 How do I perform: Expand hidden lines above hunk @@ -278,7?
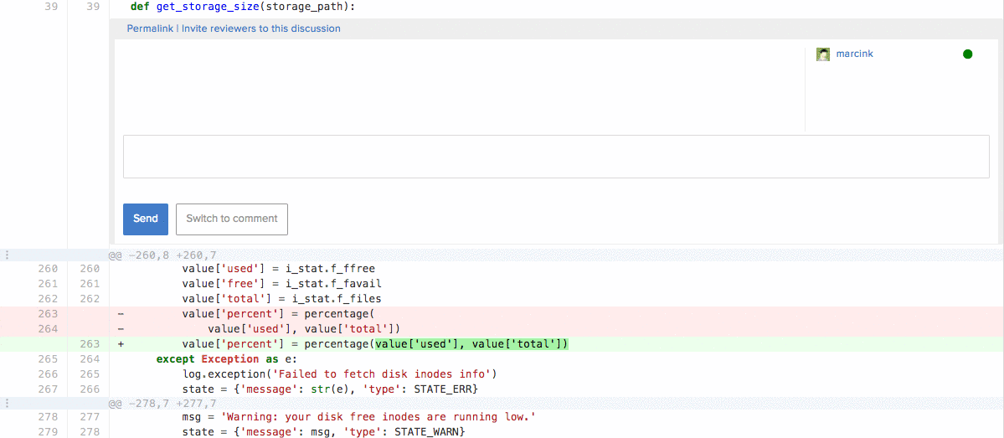(7, 403)
